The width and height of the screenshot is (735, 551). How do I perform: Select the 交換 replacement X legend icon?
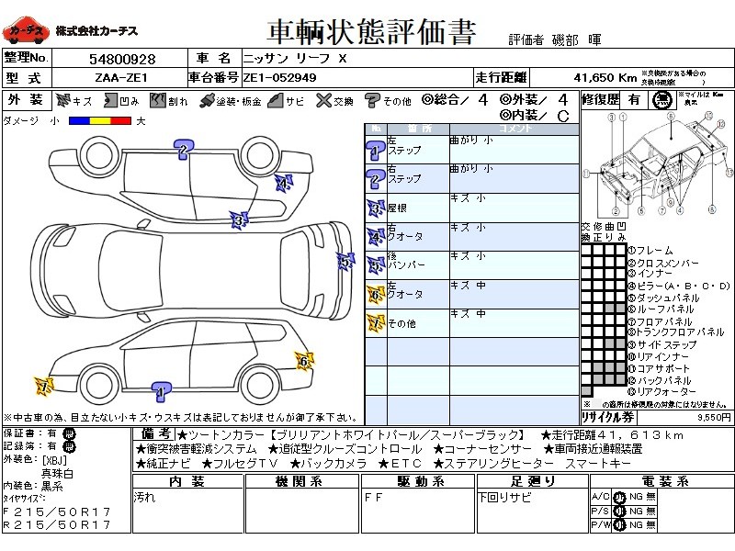(x=323, y=101)
